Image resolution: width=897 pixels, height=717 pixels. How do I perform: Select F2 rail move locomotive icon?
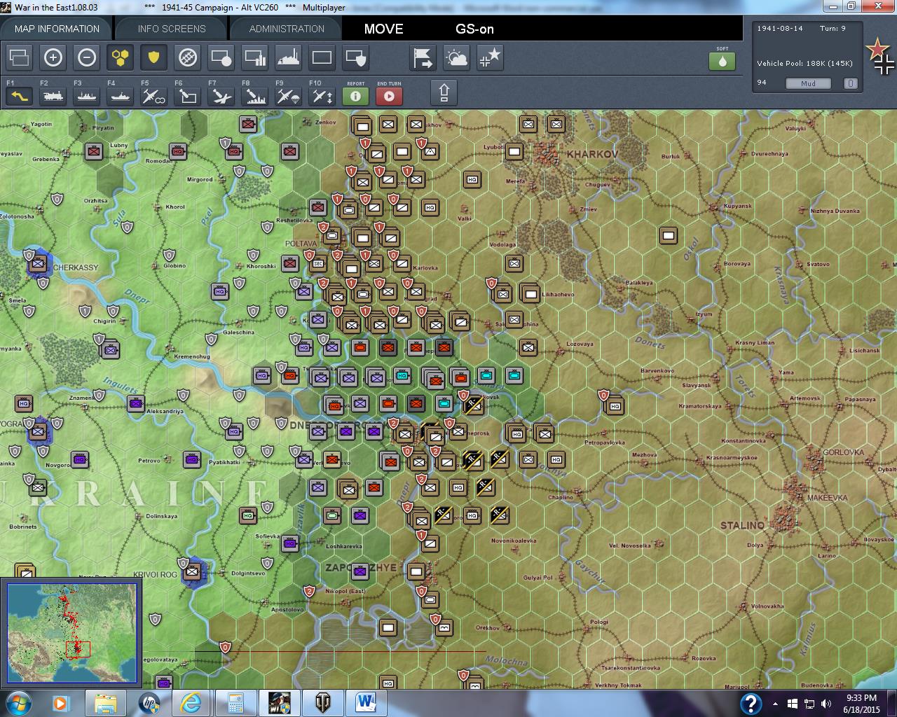click(x=53, y=96)
